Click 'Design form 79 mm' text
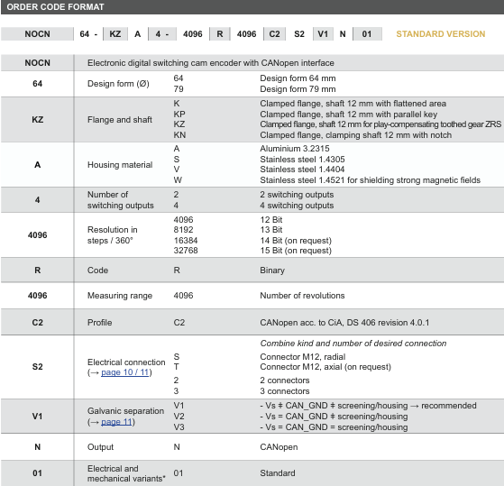The height and width of the screenshot is (486, 504). pyautogui.click(x=298, y=89)
